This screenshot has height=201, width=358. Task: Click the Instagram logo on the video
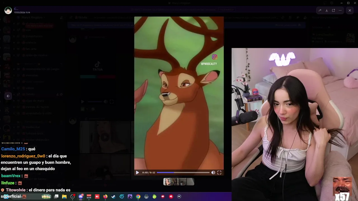(x=215, y=57)
